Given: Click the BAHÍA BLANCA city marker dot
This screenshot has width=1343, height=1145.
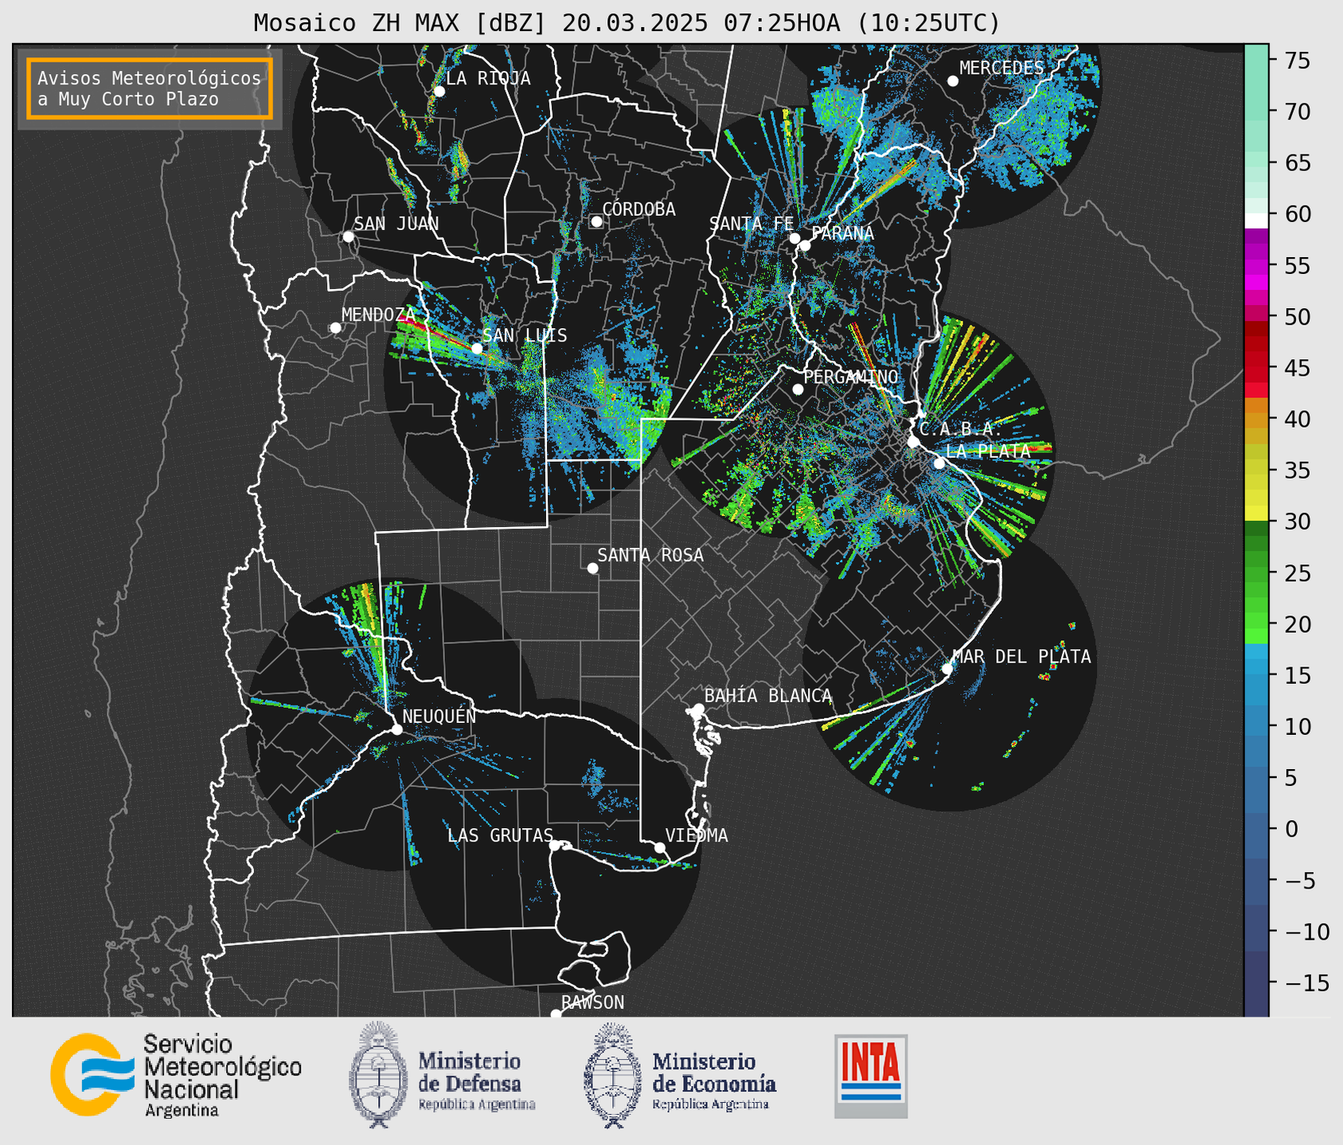Looking at the screenshot, I should (x=698, y=709).
